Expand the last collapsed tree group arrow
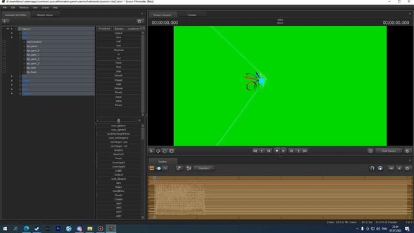The width and height of the screenshot is (414, 233). 12,93
